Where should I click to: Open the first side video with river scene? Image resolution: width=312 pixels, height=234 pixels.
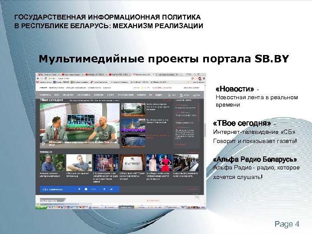[x=133, y=110]
